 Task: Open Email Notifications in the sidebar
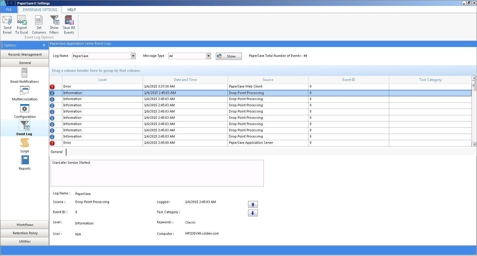click(x=24, y=76)
